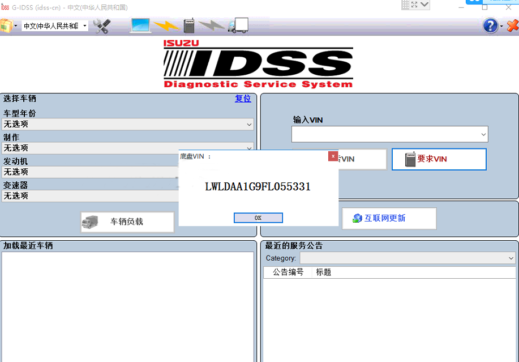
Task: Open help with the blue question mark
Action: click(490, 26)
